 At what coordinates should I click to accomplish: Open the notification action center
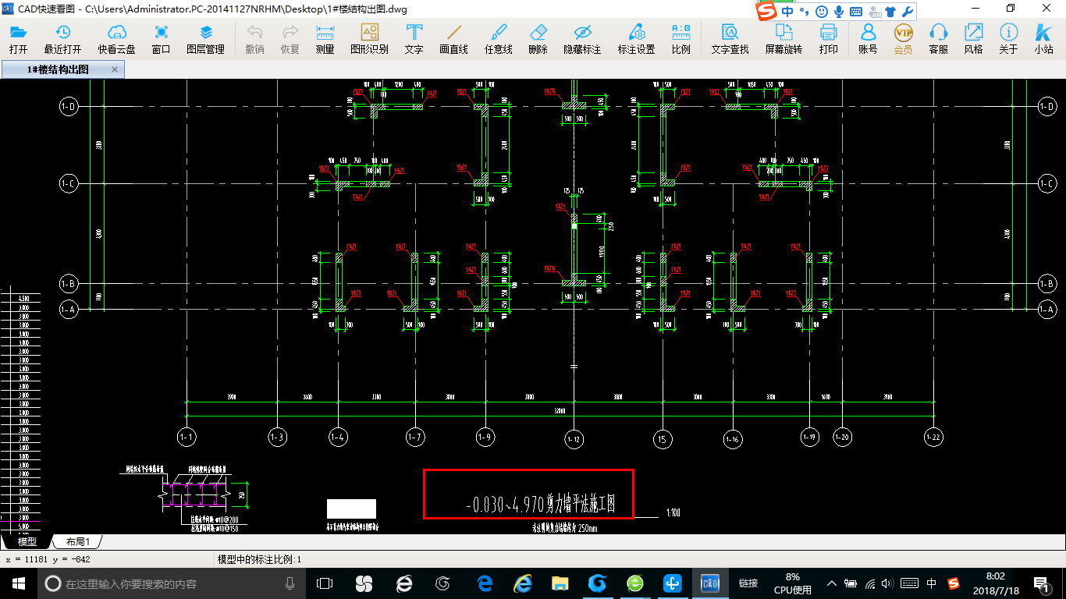pyautogui.click(x=1041, y=583)
